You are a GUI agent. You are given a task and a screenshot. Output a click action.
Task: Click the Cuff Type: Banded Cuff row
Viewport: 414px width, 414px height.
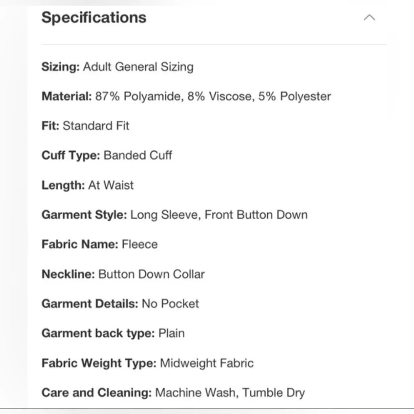point(107,155)
